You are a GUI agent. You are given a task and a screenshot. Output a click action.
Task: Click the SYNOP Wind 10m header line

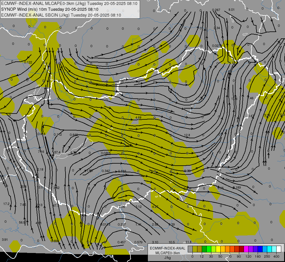pyautogui.click(x=49, y=9)
